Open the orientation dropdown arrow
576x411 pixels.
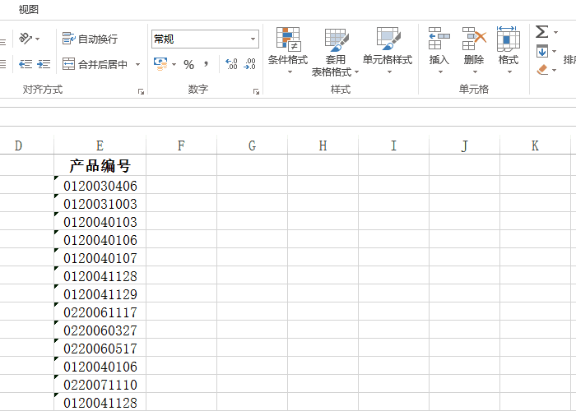pos(38,39)
